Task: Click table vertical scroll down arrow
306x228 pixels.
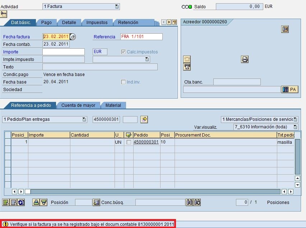Action: [x=297, y=185]
